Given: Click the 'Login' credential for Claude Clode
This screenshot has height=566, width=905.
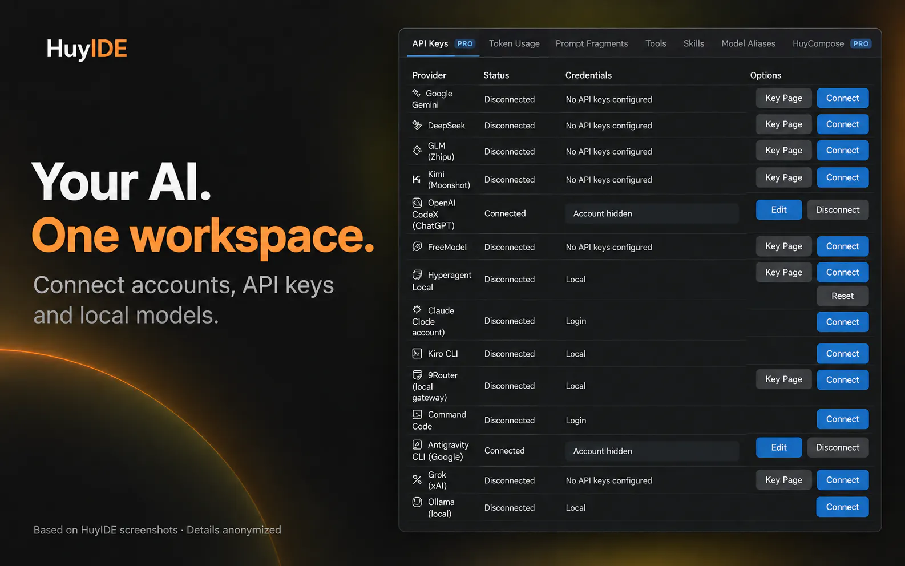Looking at the screenshot, I should pos(576,321).
